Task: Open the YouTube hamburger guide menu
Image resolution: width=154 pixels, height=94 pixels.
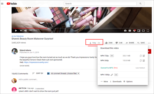Action: (x=2, y=4)
